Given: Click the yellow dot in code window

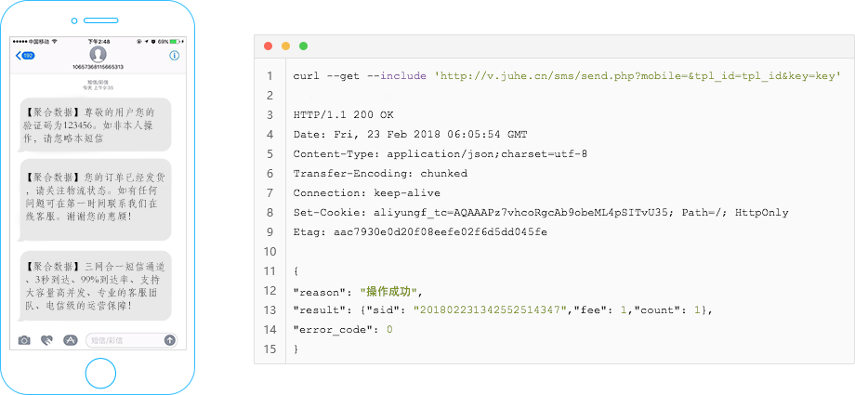Looking at the screenshot, I should point(285,46).
